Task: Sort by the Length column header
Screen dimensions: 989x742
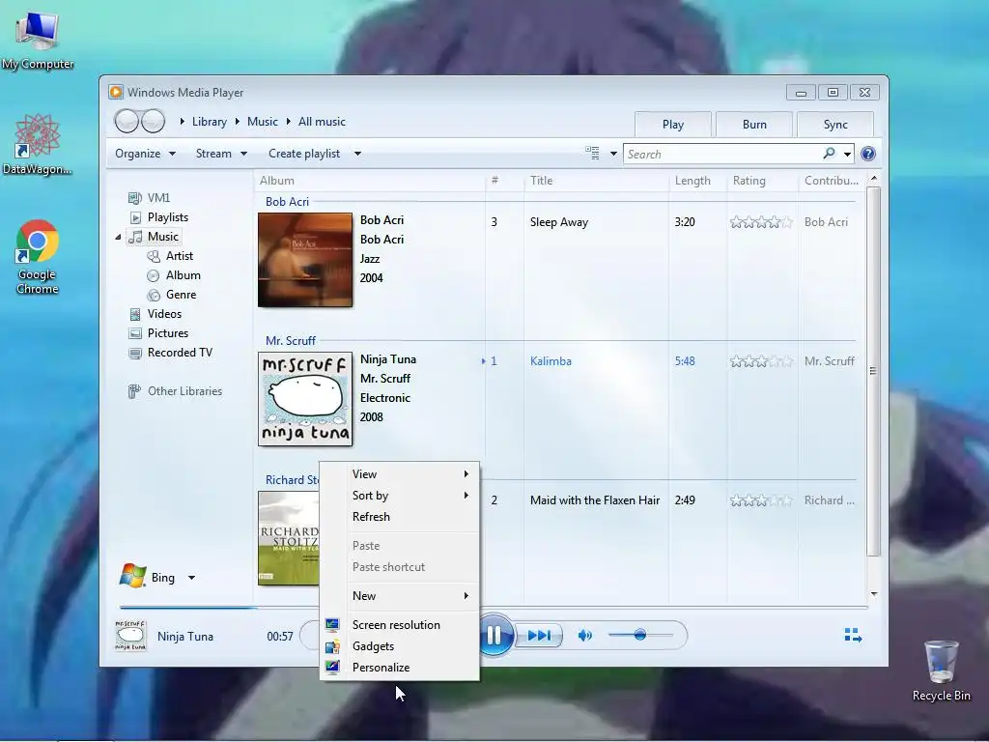Action: pos(697,181)
